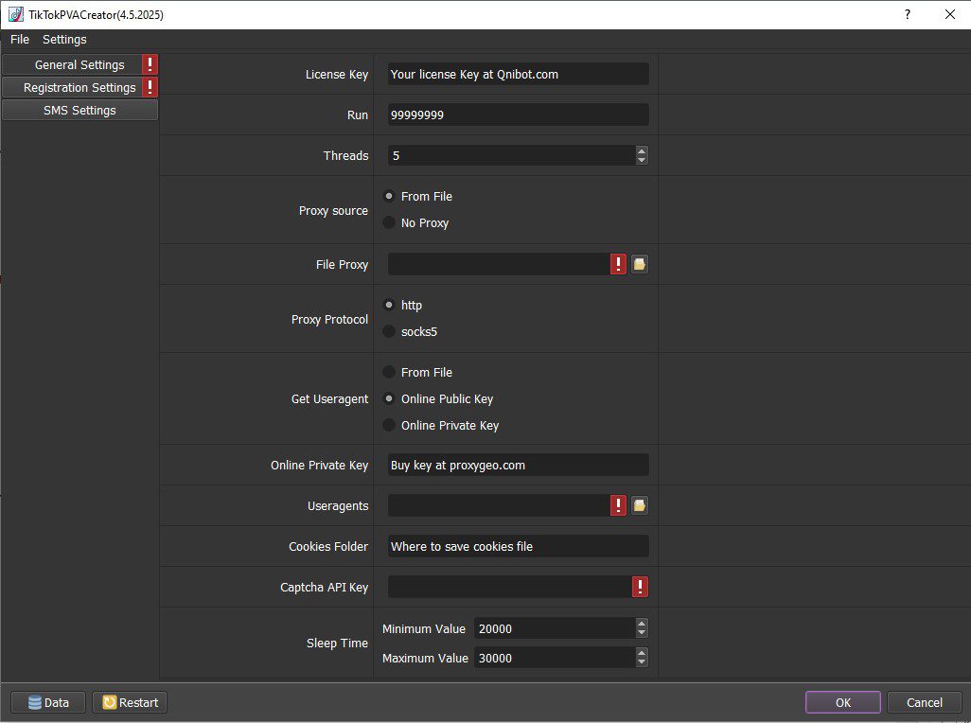The image size is (971, 723).
Task: Click the File Proxy error exclamation icon
Action: [618, 264]
